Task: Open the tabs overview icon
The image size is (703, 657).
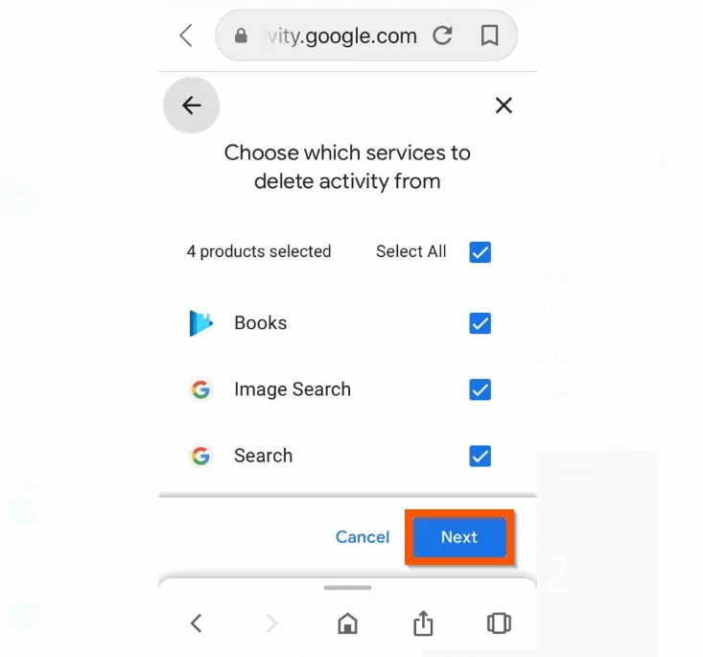Action: pos(499,623)
